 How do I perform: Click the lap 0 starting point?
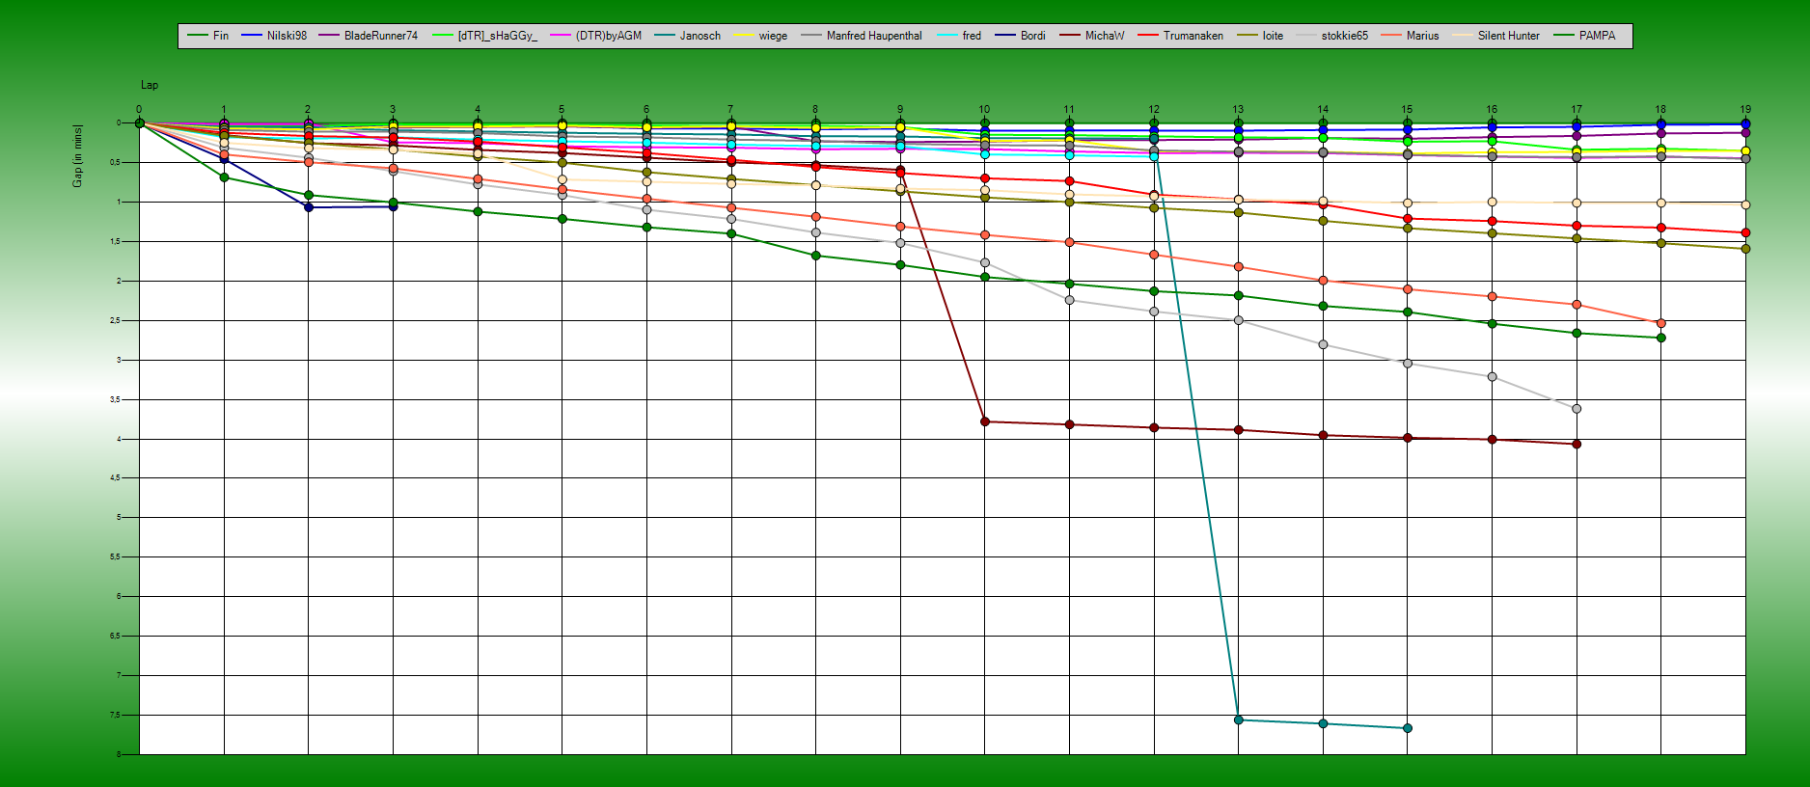(140, 122)
